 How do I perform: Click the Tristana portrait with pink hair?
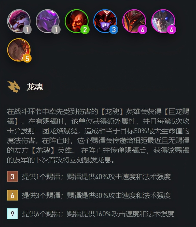(19, 21)
